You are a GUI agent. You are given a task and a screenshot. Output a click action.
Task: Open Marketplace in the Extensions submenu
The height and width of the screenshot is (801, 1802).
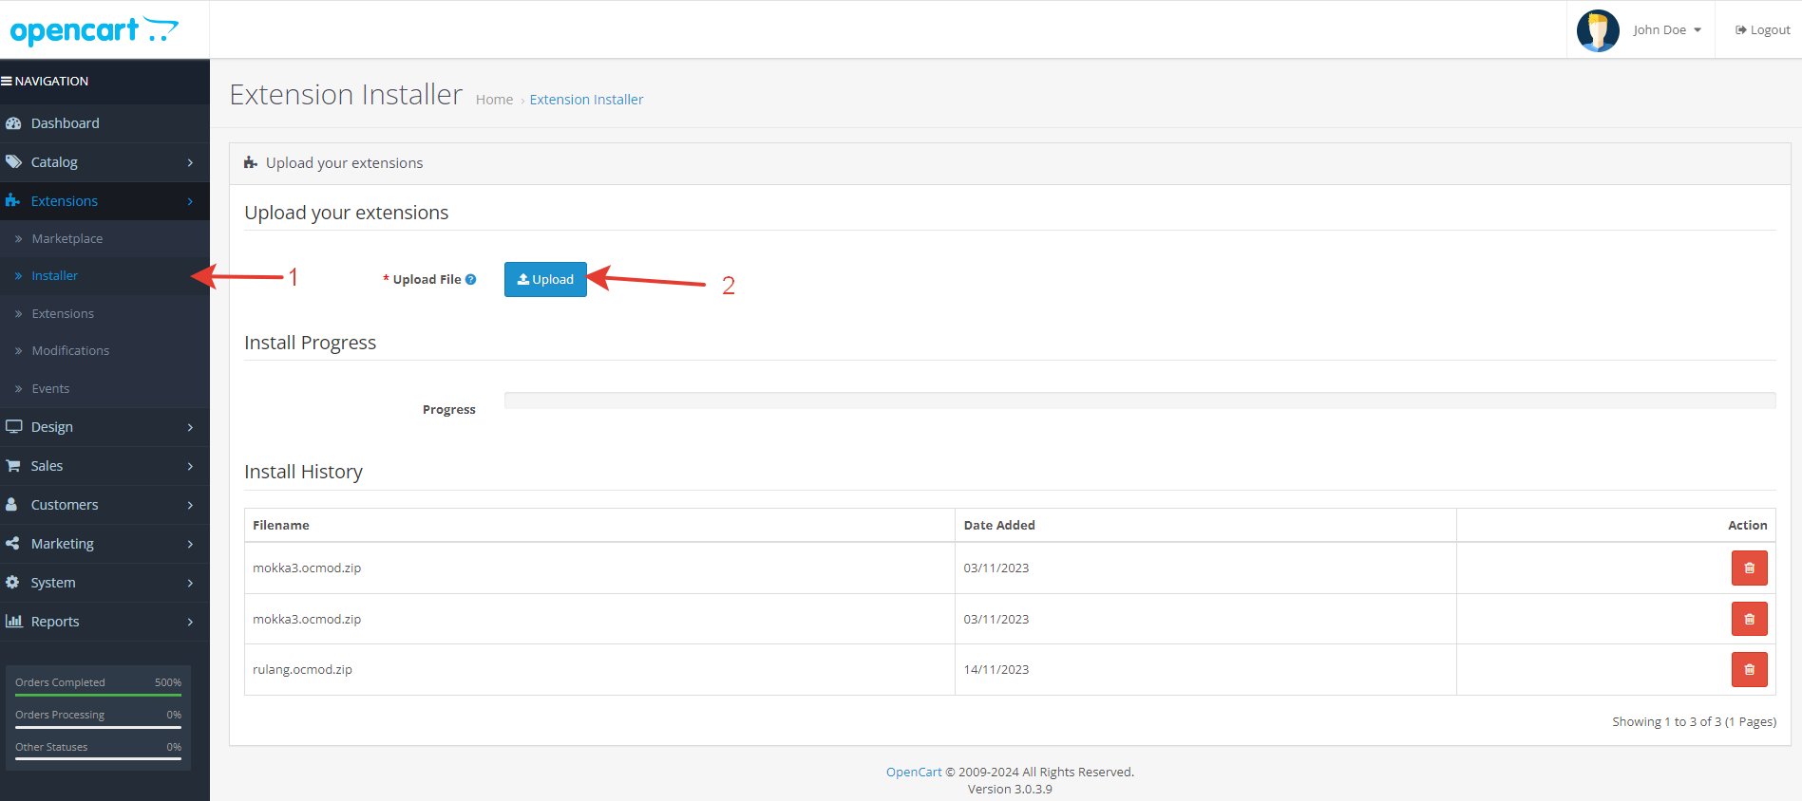tap(67, 239)
